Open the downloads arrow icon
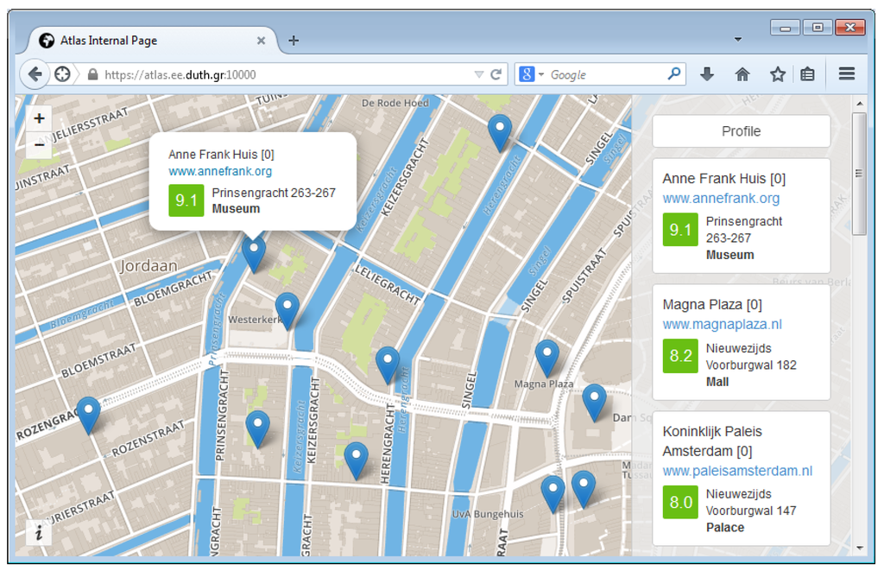884x571 pixels. click(x=707, y=74)
